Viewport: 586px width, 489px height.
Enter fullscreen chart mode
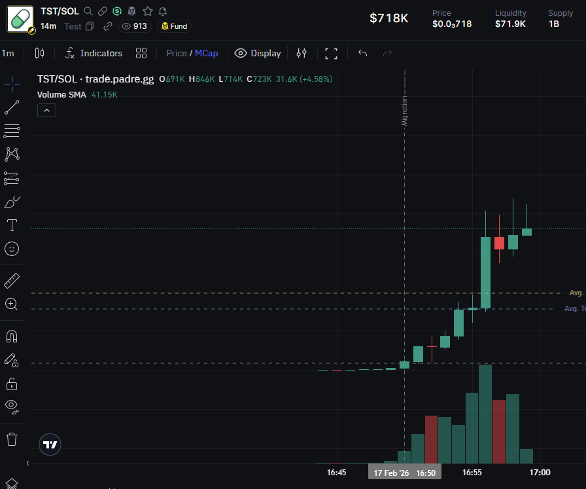coord(331,53)
